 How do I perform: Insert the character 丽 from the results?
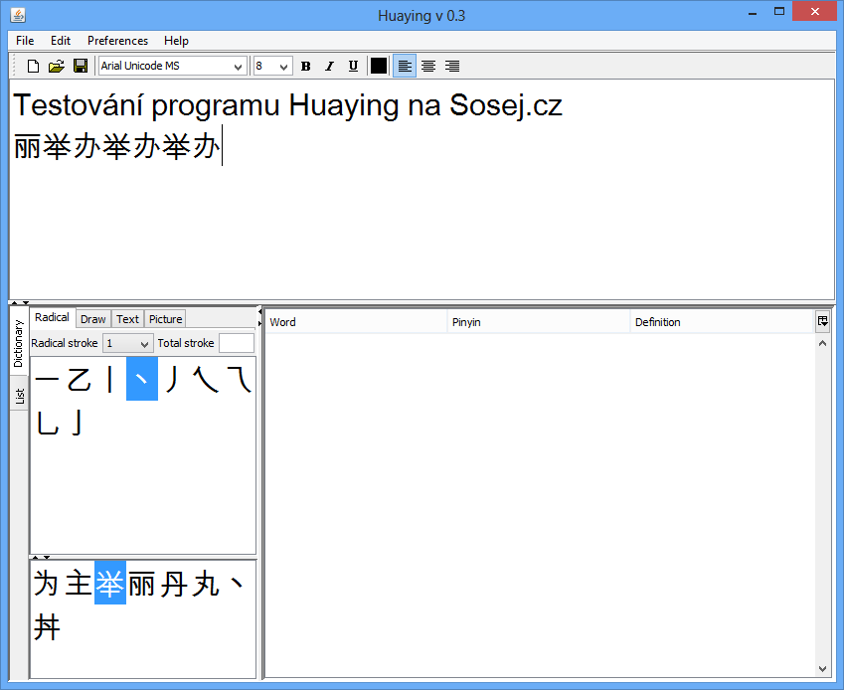point(141,584)
